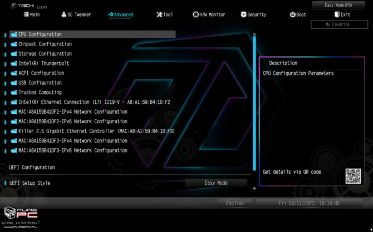Screen dimensions: 373x232
Task: Select the UEFI Setup Style label
Action: pyautogui.click(x=30, y=183)
